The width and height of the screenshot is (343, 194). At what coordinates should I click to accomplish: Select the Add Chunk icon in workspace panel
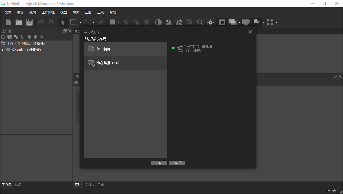click(3, 37)
